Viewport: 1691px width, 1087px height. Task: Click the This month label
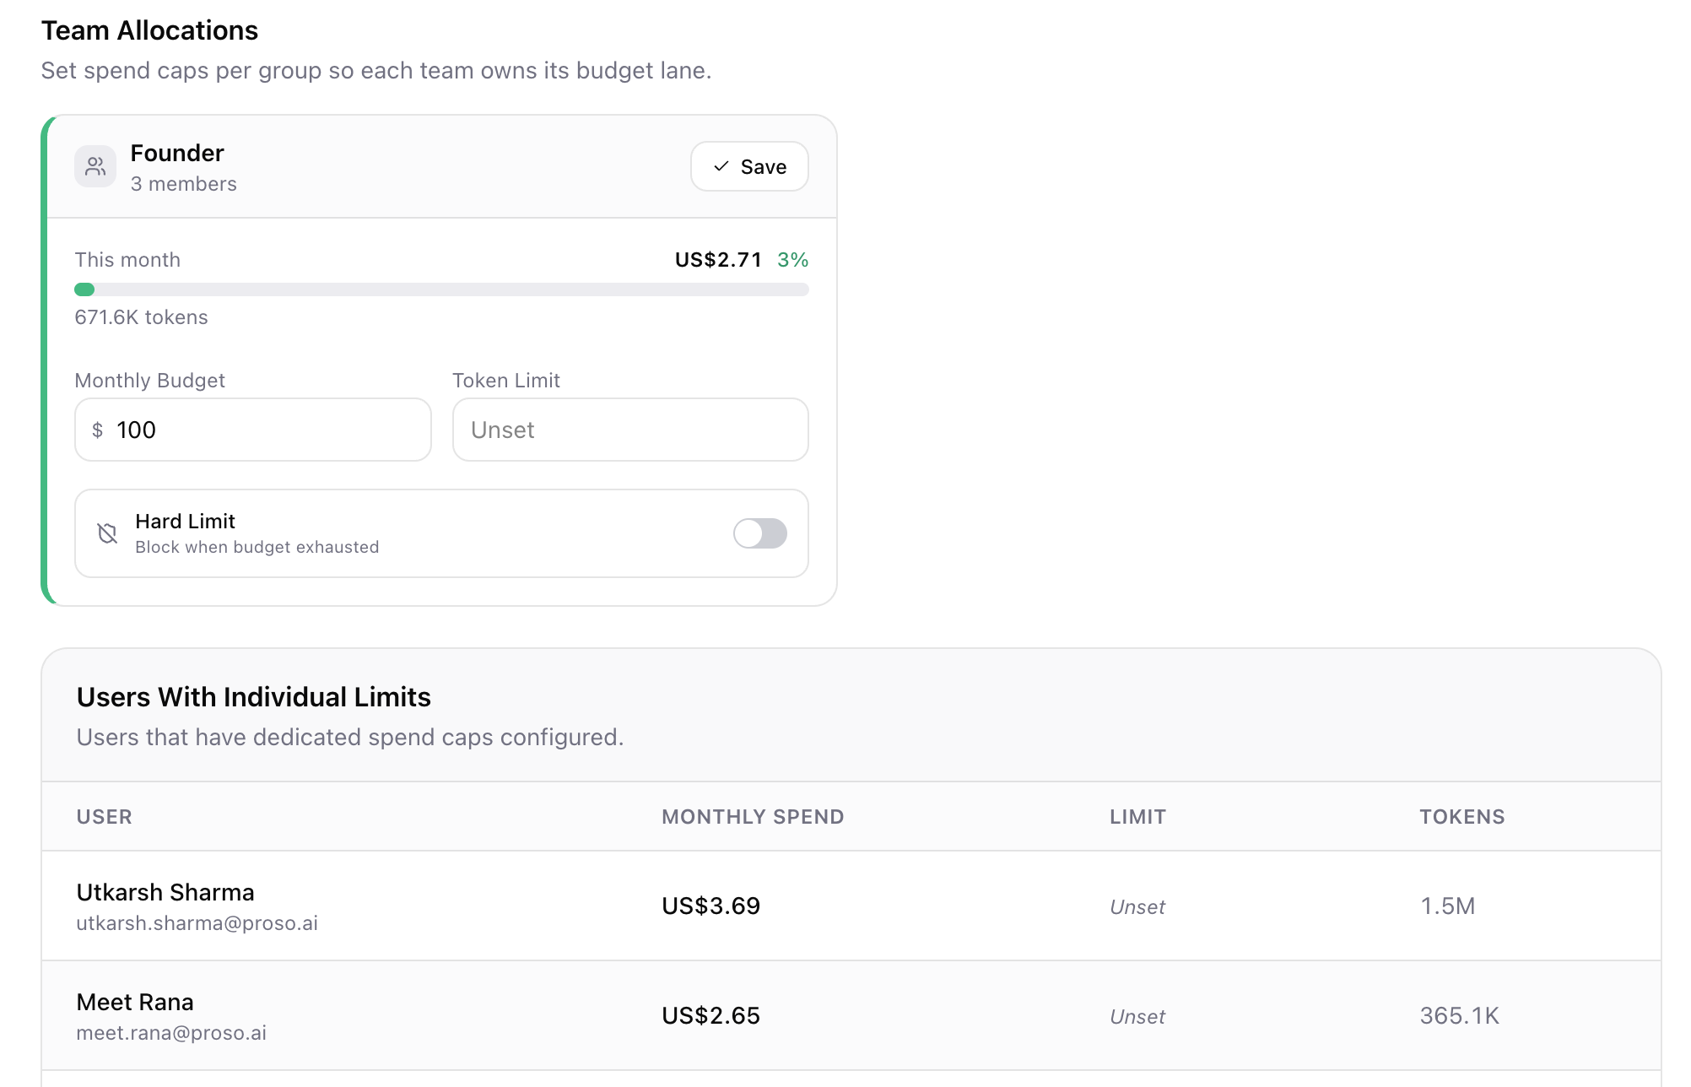[127, 260]
